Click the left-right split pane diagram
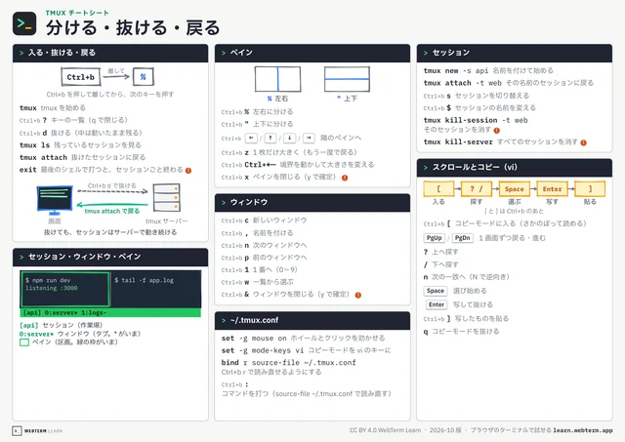625x442 pixels. (277, 79)
